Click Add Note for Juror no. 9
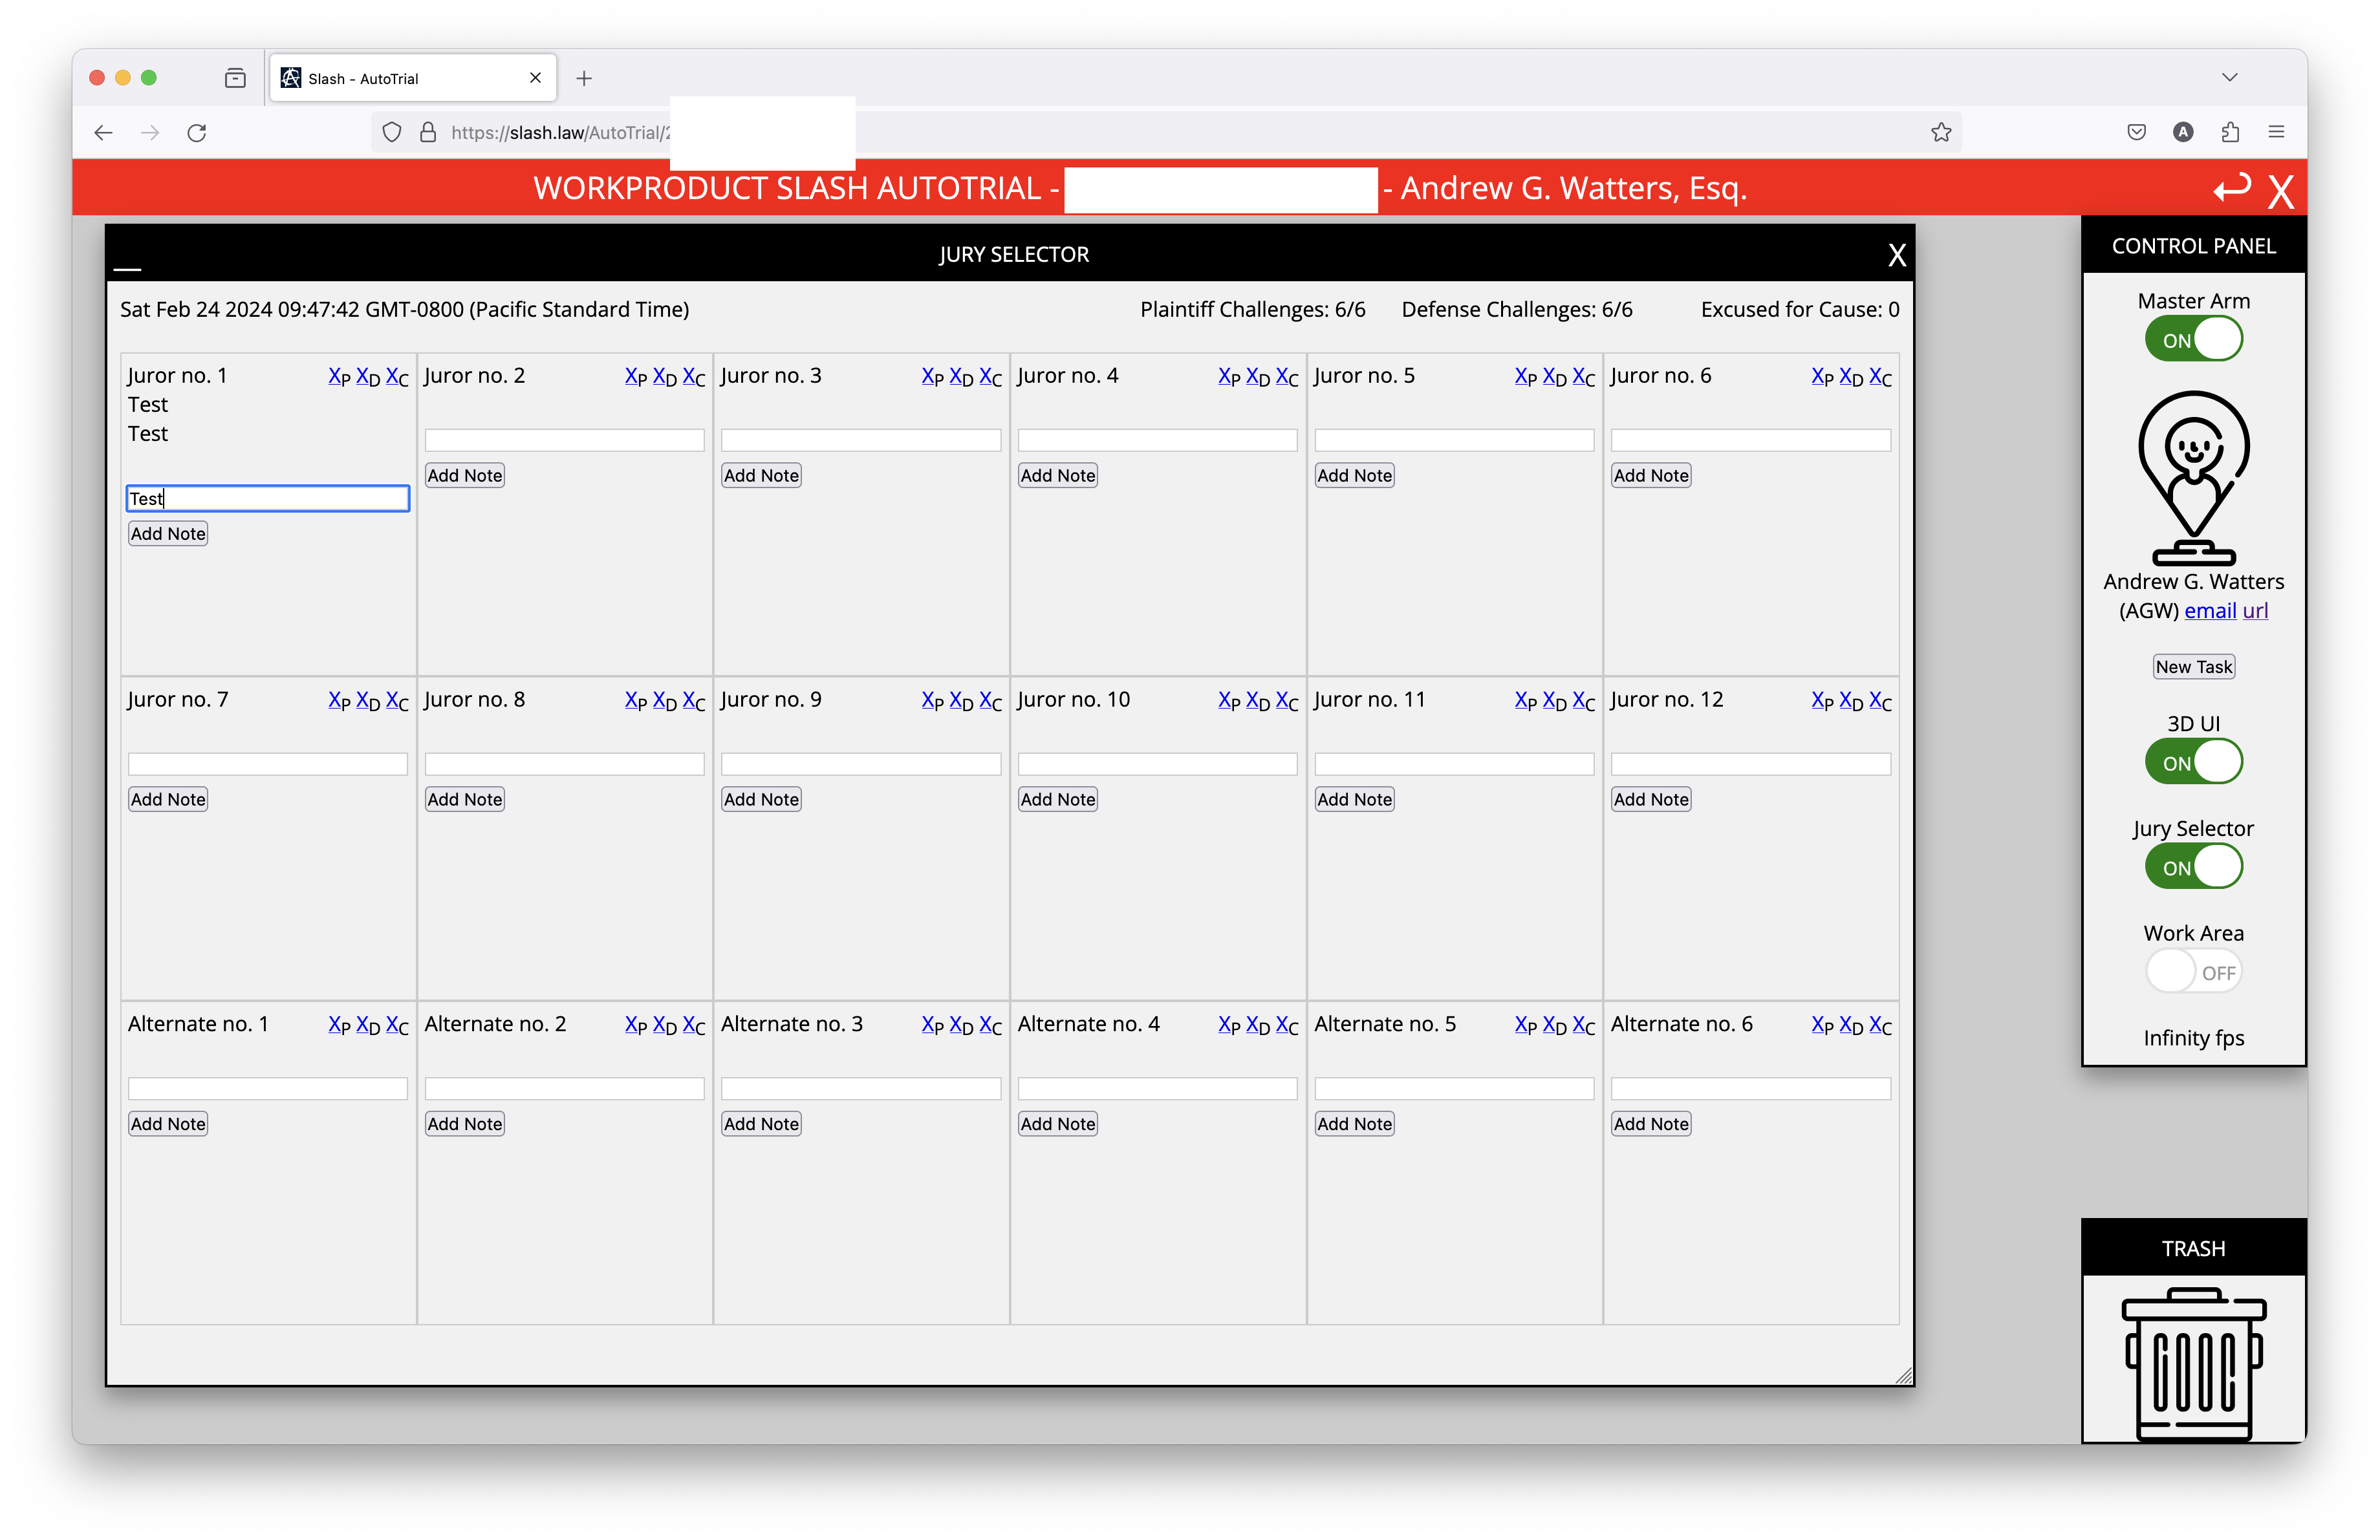 (761, 800)
